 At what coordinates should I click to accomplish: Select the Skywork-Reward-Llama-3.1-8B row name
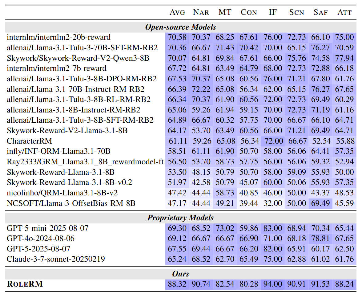point(61,172)
